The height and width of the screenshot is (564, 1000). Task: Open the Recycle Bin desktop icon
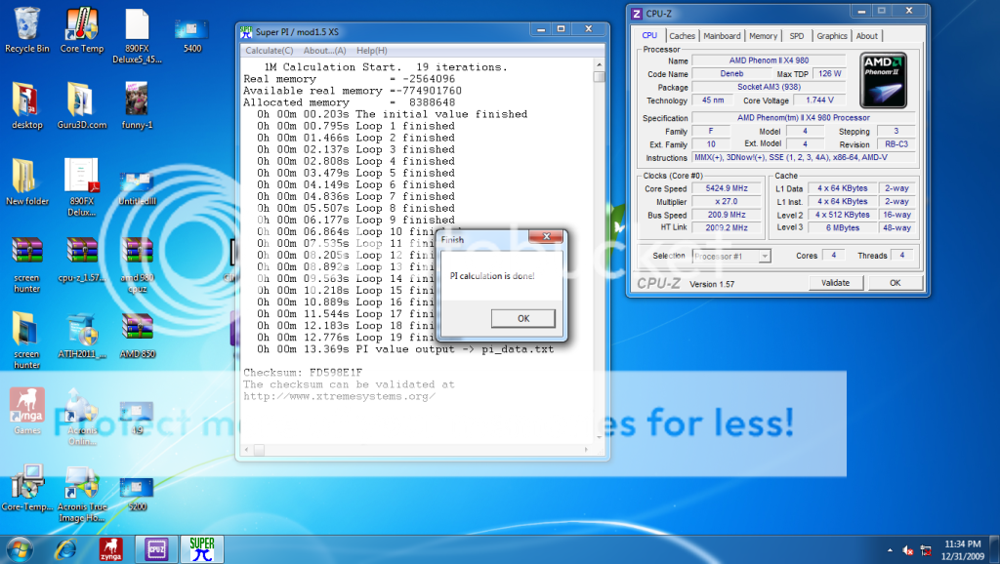coord(26,29)
